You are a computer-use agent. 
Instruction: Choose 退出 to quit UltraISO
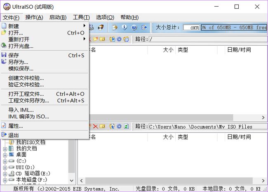[45, 135]
